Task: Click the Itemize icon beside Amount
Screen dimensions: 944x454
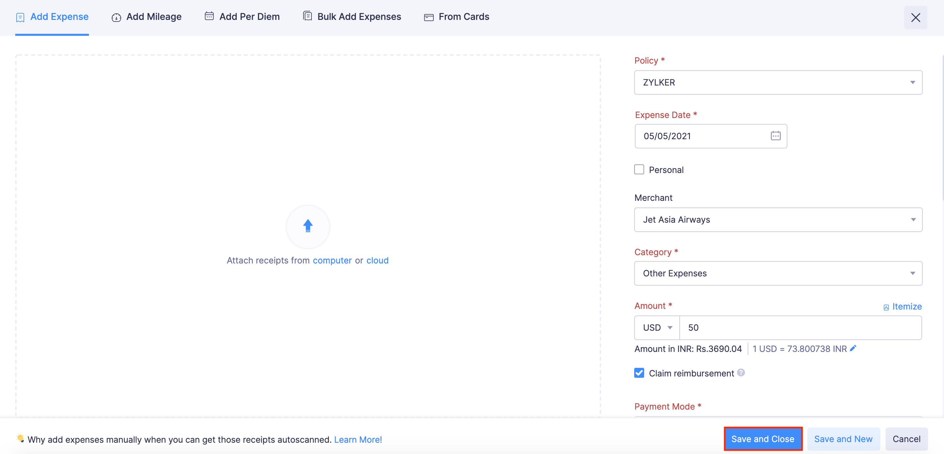Action: (886, 307)
